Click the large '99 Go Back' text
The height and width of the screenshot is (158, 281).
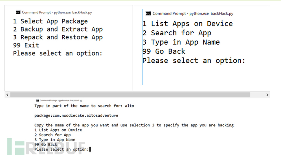(x=164, y=51)
